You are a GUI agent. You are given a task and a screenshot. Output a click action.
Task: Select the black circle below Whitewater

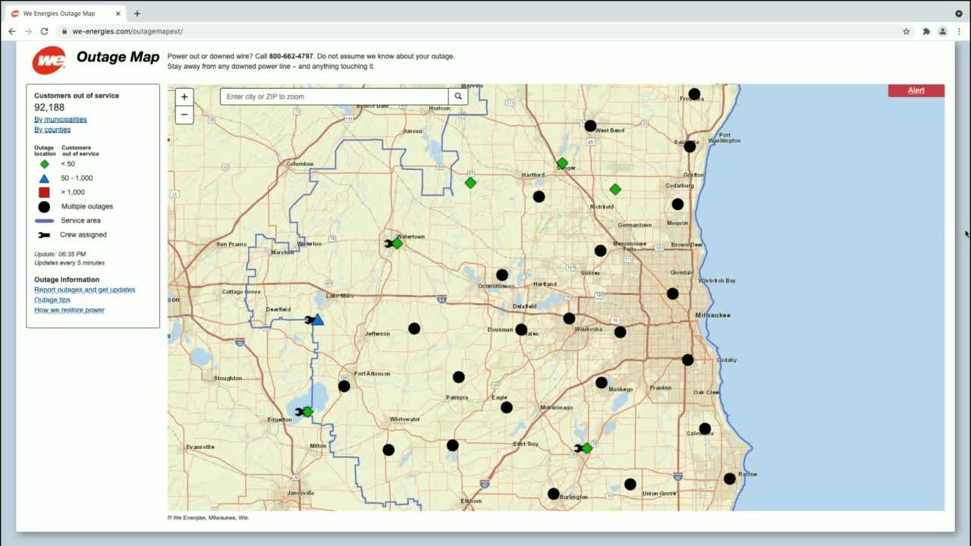point(388,450)
